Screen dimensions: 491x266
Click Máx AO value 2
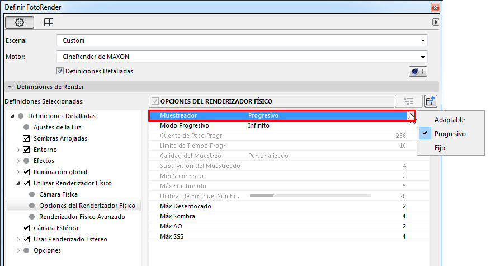coord(404,226)
